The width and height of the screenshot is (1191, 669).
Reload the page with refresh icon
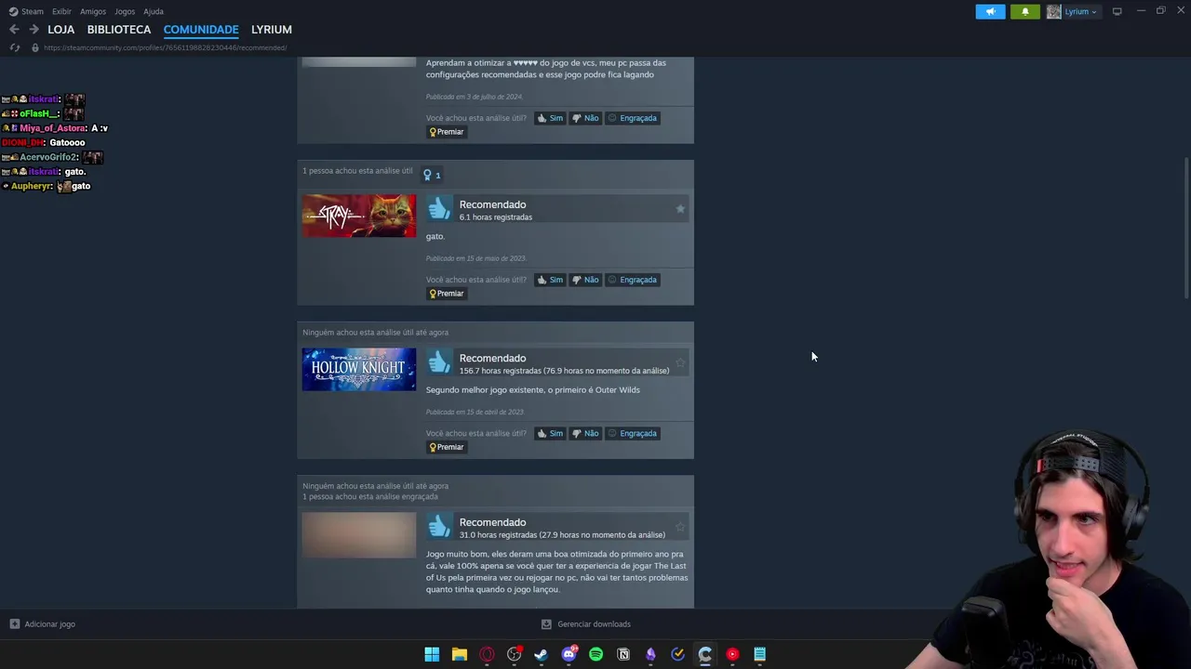point(15,47)
